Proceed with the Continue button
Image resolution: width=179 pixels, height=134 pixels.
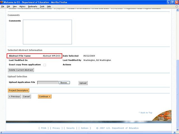pyautogui.click(x=44, y=96)
